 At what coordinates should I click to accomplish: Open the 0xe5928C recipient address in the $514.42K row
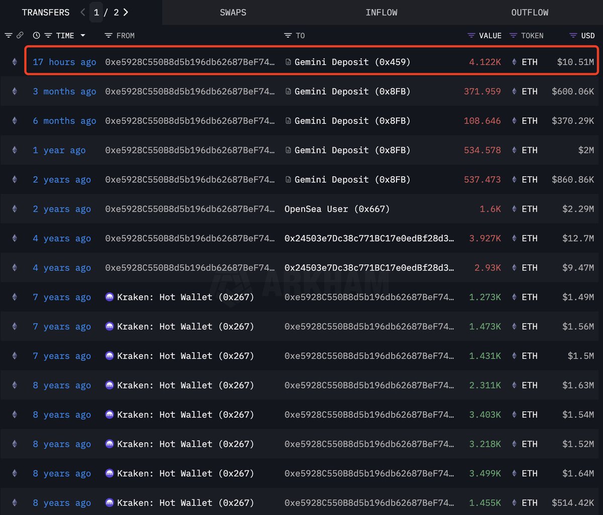369,502
